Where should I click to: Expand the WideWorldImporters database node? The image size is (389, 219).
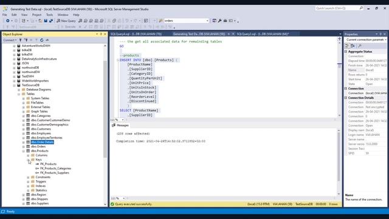coord(14,81)
